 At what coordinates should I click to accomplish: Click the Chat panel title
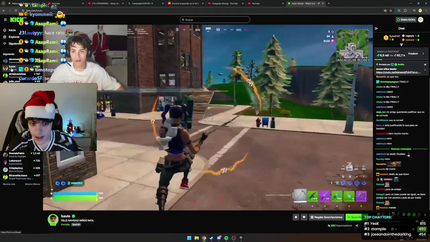tap(401, 29)
